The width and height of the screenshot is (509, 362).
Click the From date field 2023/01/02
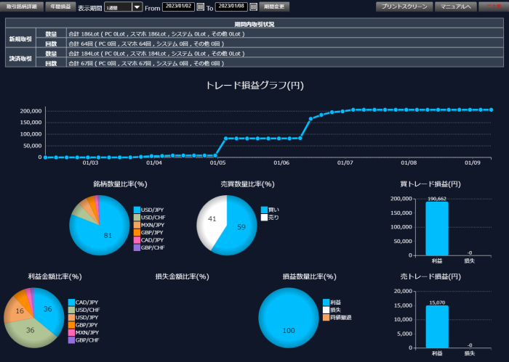pos(179,7)
